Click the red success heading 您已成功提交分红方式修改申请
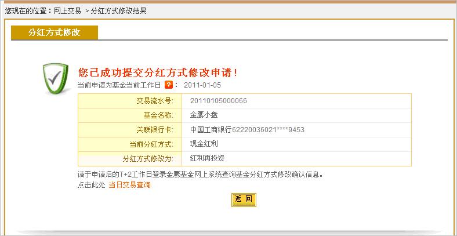457x236 pixels. pos(158,73)
